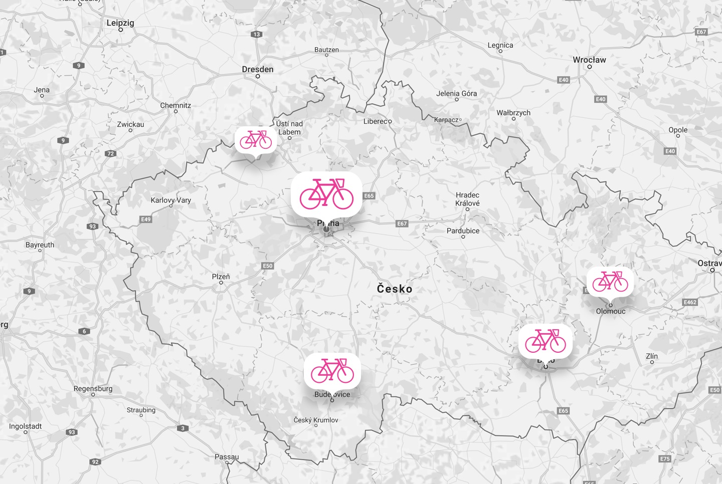Click the Plzeň city label
Viewport: 722px width, 484px height.
click(x=221, y=277)
